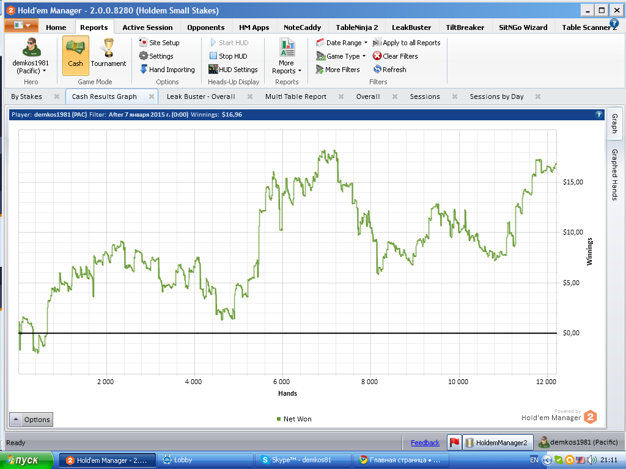Close the Cash Results Graph tab
Viewport: 626px width, 469px height.
(152, 96)
